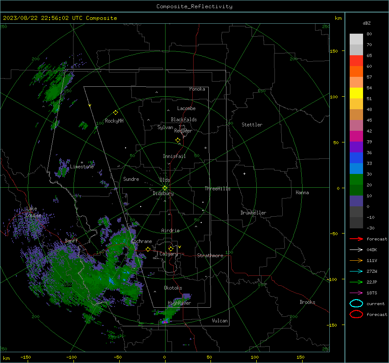This screenshot has width=389, height=363.
Task: Click the magenta 18TS arrow legend icon
Action: click(356, 293)
